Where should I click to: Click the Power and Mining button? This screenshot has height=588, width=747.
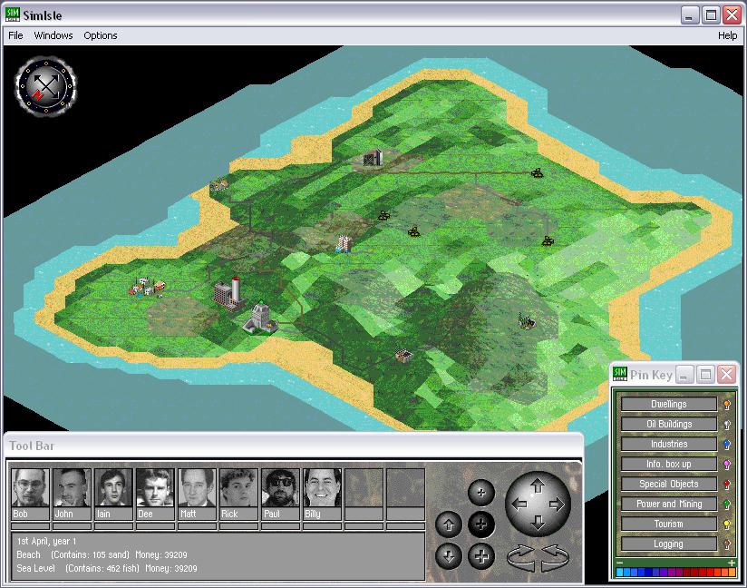[669, 505]
